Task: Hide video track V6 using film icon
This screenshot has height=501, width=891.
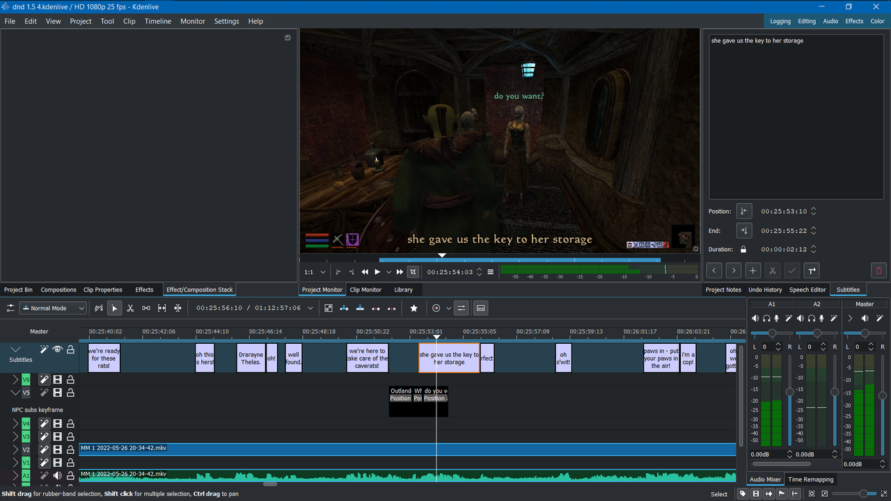Action: [57, 380]
